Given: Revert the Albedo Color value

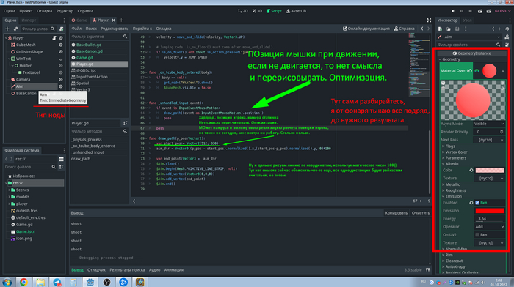Looking at the screenshot, I should 471,171.
